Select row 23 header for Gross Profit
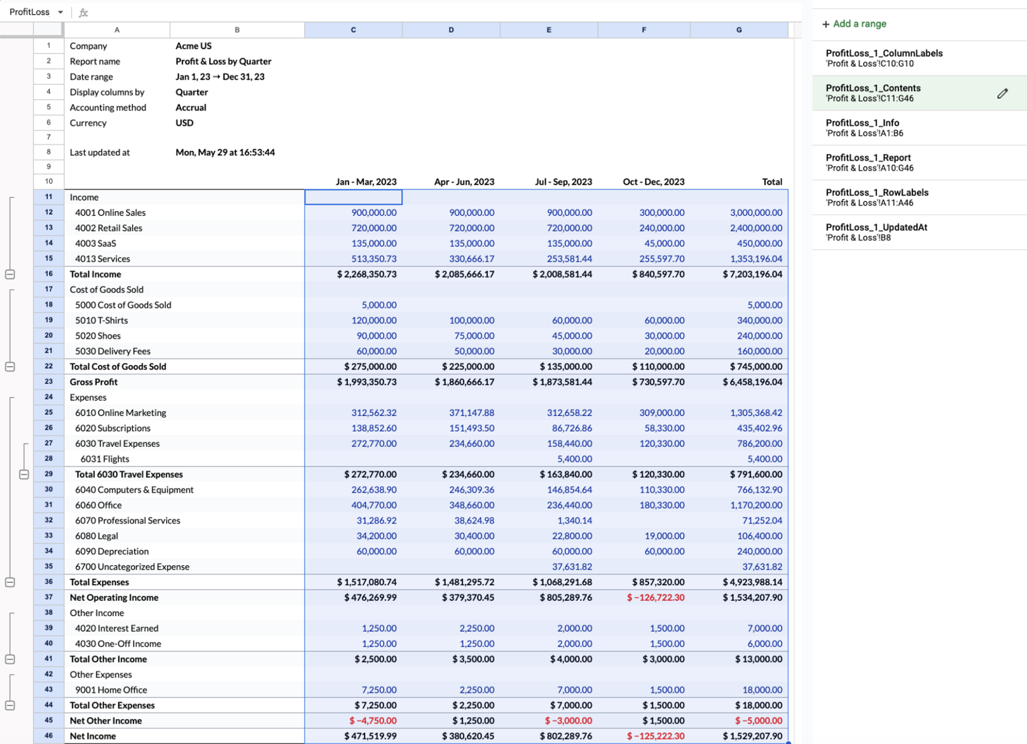Viewport: 1027px width, 744px height. click(x=48, y=382)
